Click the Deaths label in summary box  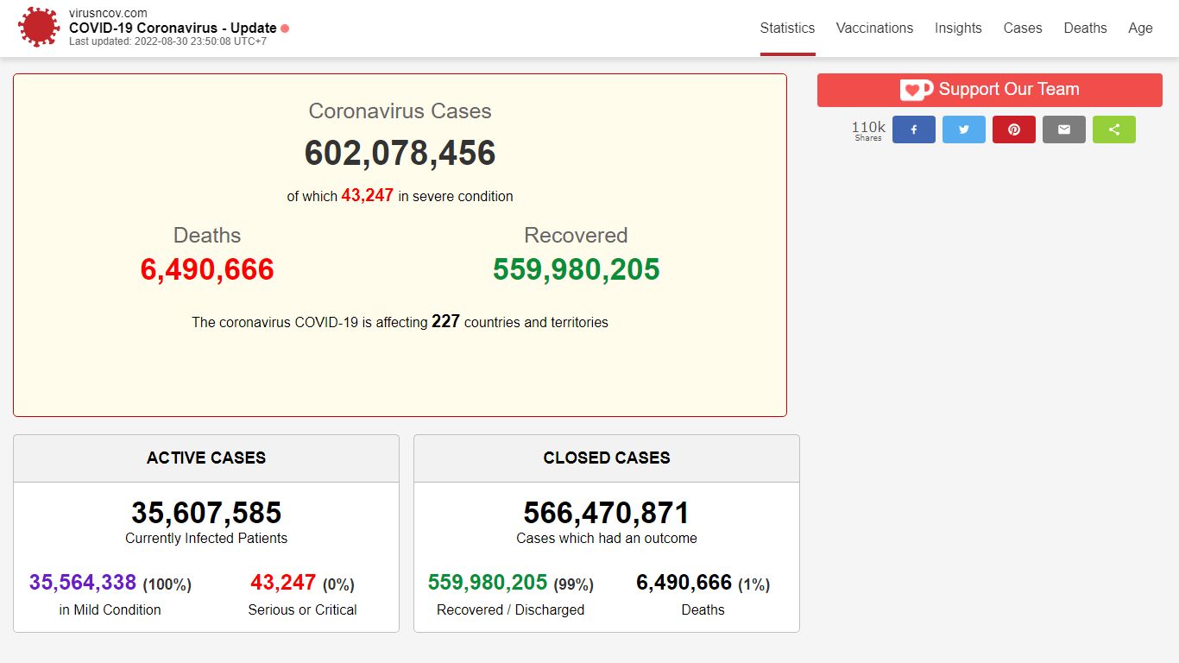pyautogui.click(x=207, y=236)
